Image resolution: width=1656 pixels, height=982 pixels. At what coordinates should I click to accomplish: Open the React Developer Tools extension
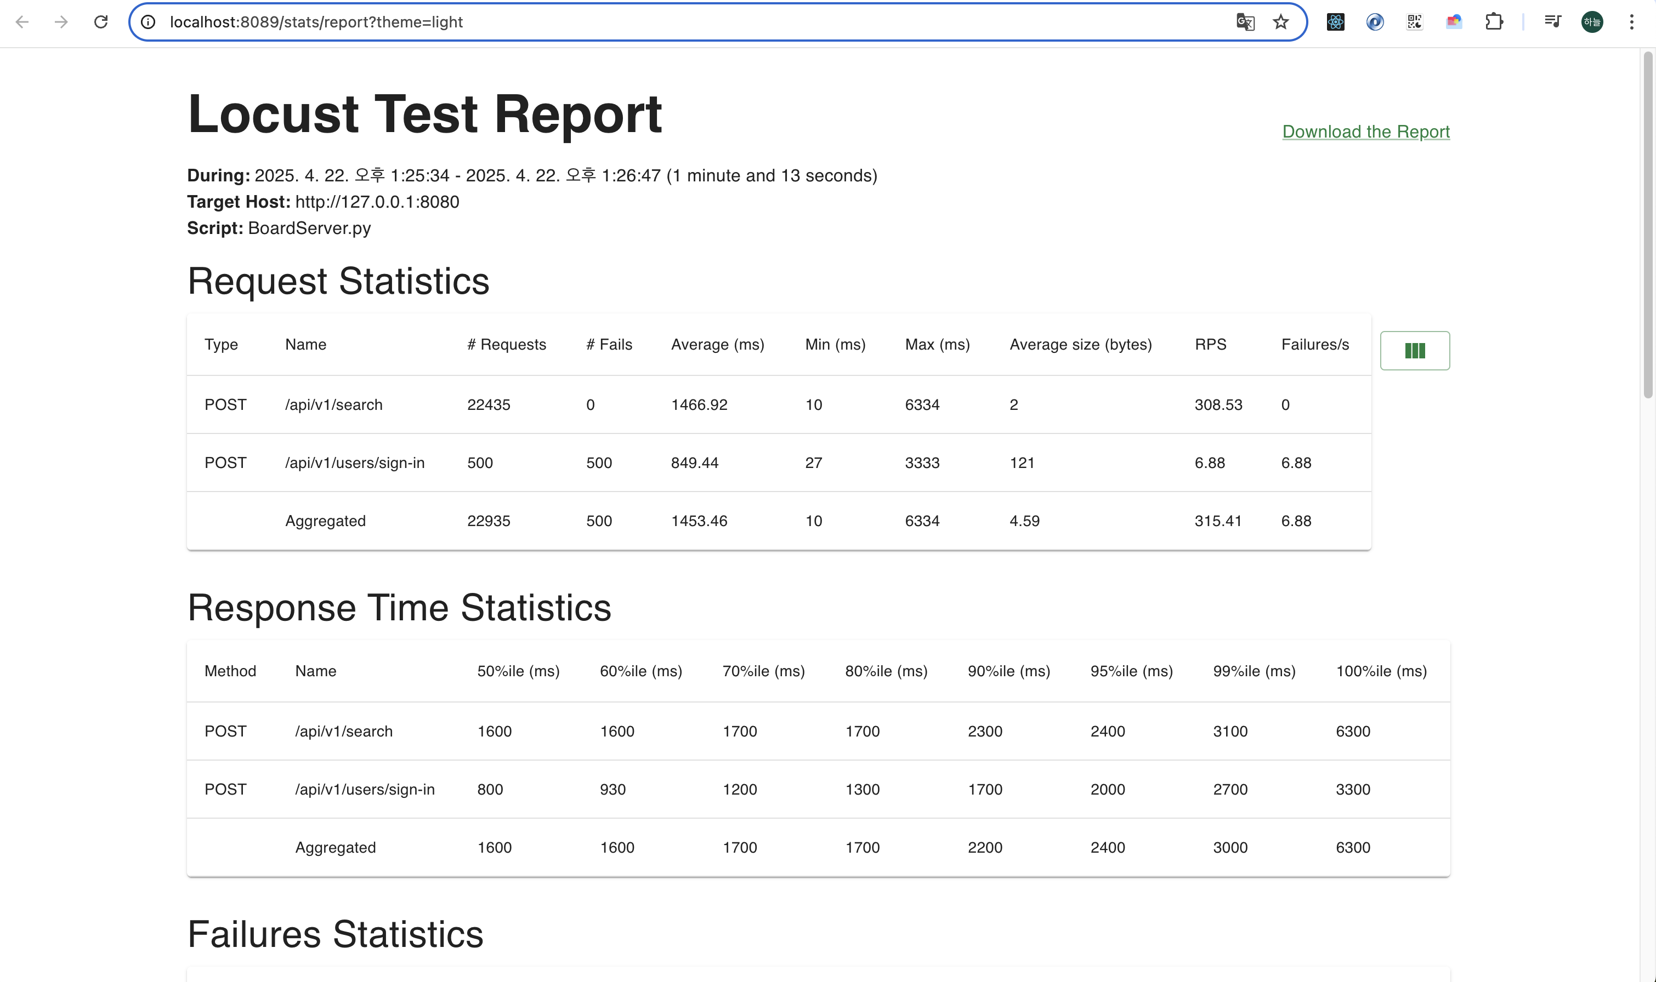[x=1336, y=22]
